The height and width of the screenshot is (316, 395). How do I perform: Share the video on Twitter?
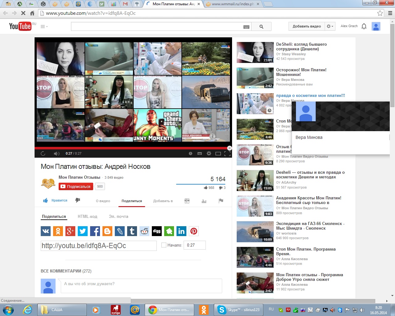coord(83,231)
